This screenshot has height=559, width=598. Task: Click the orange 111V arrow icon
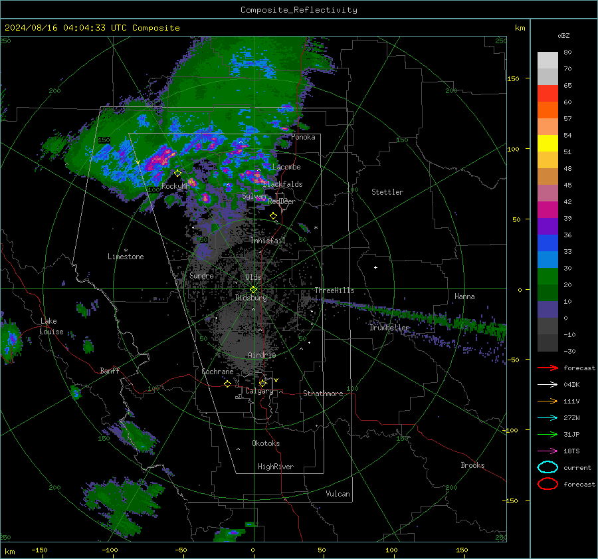click(548, 401)
